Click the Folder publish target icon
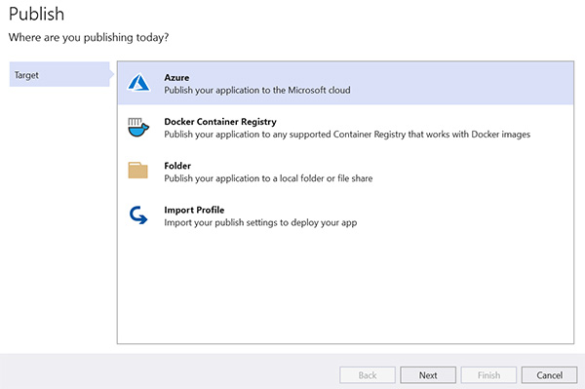Viewport: 585px width, 389px height. tap(137, 170)
